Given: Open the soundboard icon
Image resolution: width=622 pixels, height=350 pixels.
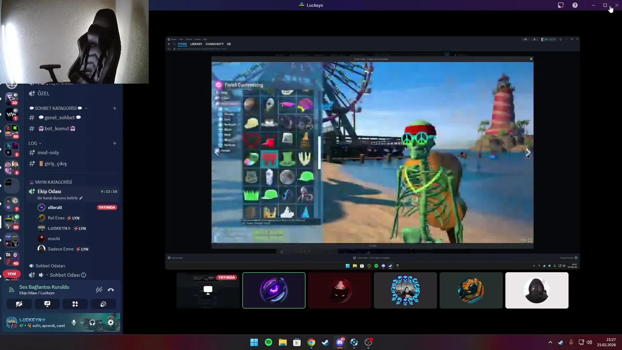Looking at the screenshot, I should click(104, 304).
